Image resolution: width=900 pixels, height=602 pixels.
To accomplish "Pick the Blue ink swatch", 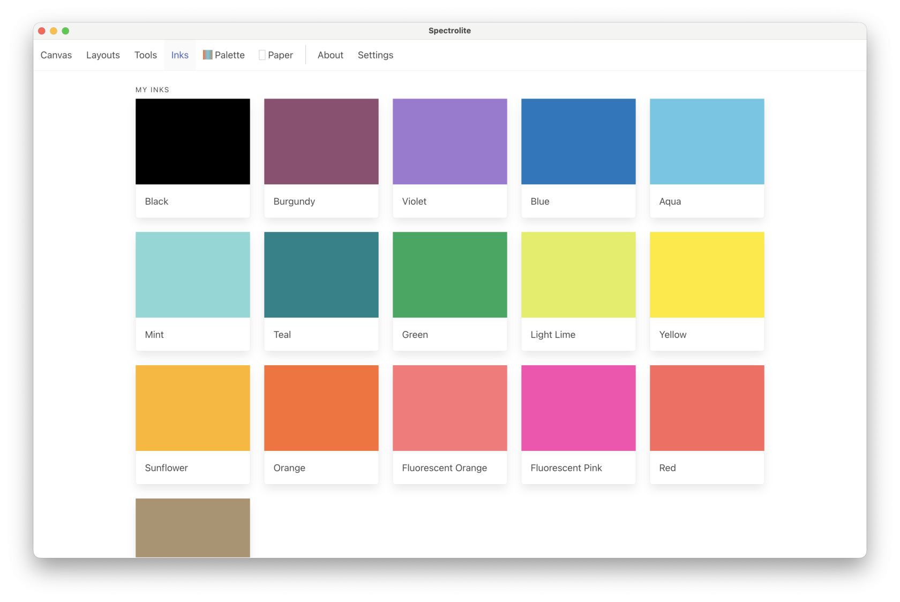I will 579,141.
